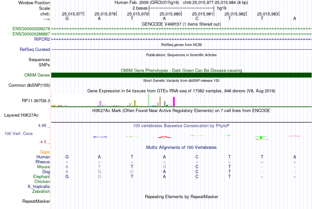This screenshot has height=209, width=312.
Task: Click the Dog species label
Action: coord(46,172)
